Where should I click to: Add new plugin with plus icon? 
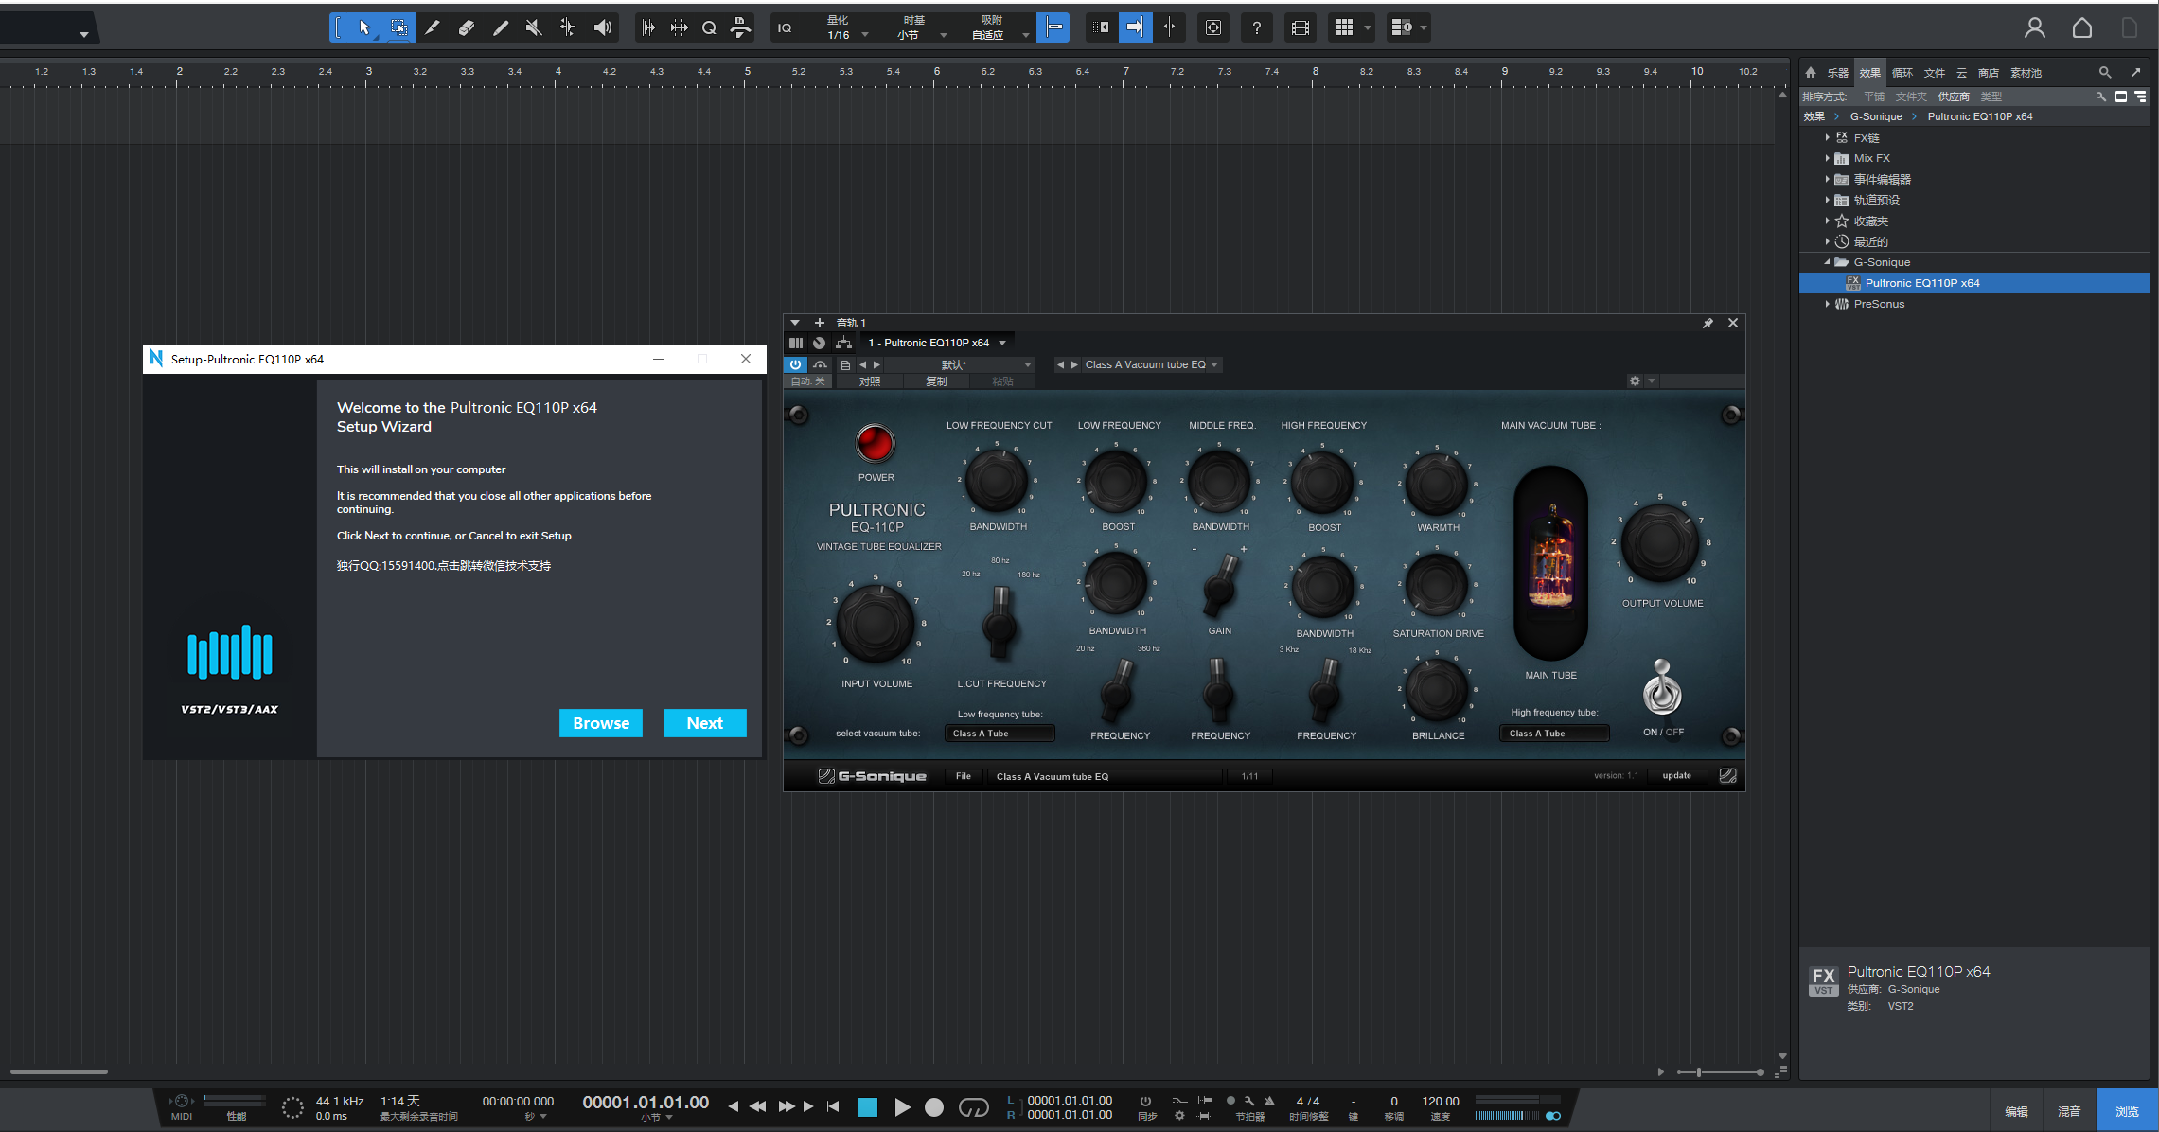point(820,323)
